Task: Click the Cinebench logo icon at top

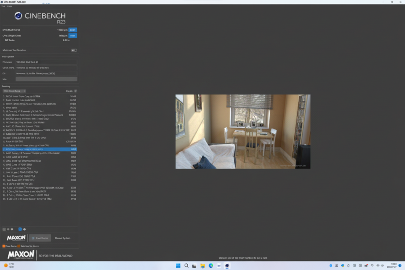Action: (x=18, y=16)
